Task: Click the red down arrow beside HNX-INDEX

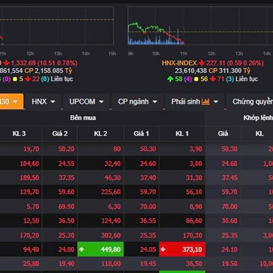Action: click(202, 63)
